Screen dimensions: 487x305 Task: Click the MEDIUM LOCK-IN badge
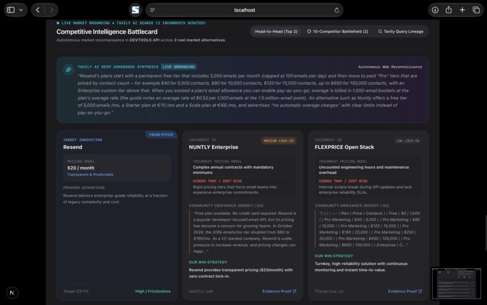(279, 141)
